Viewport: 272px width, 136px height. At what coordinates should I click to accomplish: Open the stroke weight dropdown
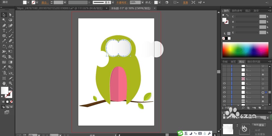[65, 2]
